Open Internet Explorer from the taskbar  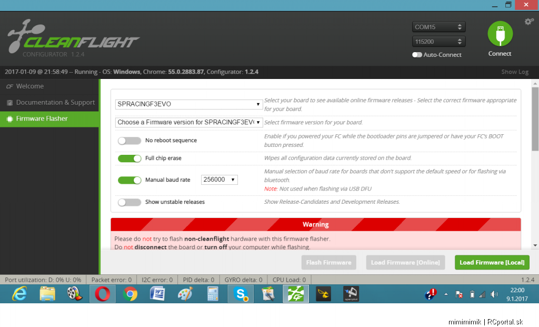click(x=19, y=294)
